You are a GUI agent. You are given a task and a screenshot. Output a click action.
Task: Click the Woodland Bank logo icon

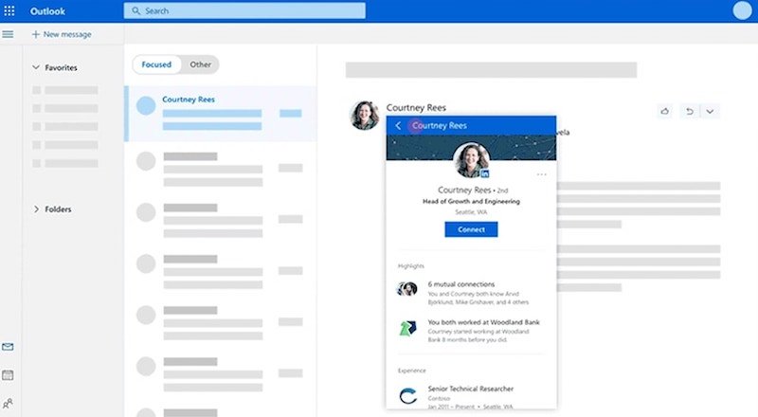(407, 329)
